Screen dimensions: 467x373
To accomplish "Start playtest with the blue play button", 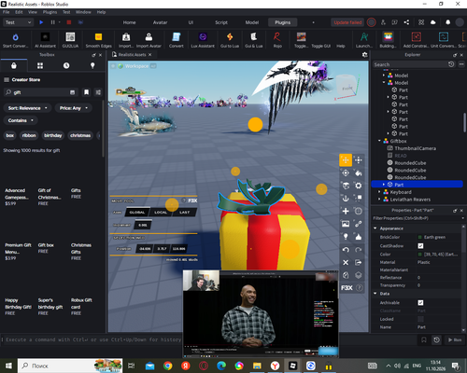I will coord(41,22).
